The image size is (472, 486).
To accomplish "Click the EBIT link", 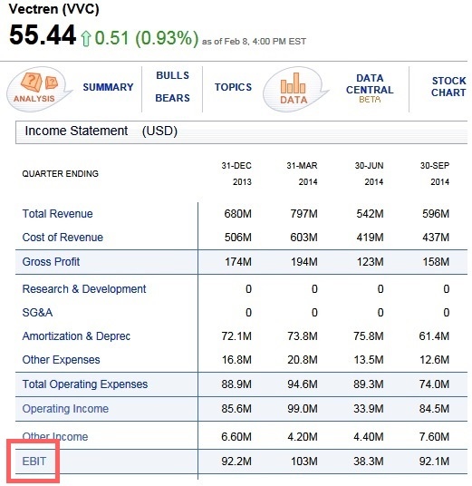I will click(34, 462).
